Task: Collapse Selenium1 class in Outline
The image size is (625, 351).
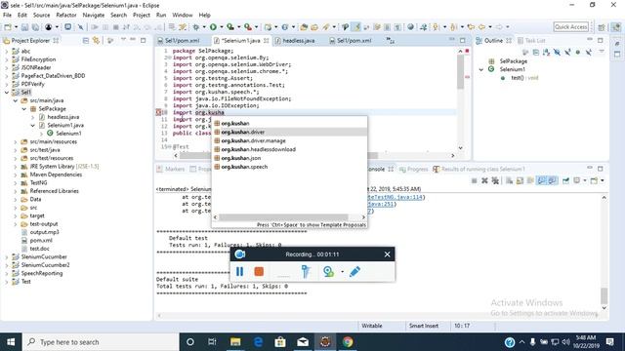Action: (481, 69)
